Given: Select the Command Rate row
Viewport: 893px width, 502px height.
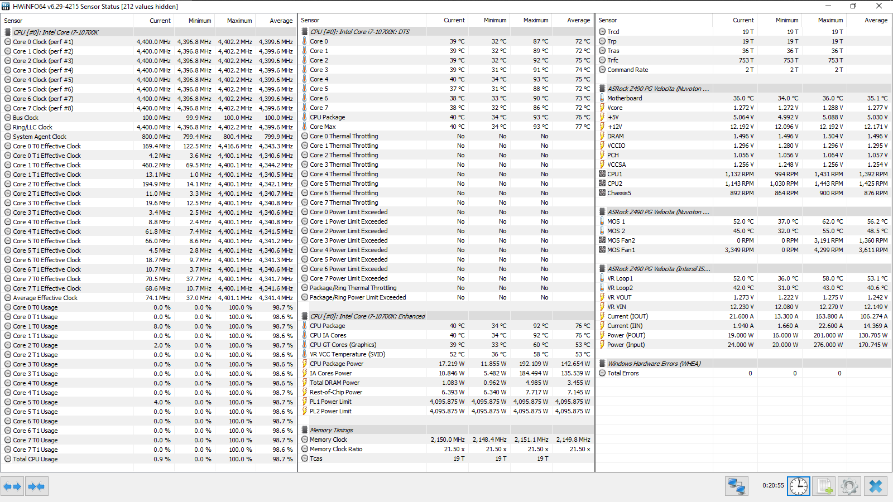Looking at the screenshot, I should click(x=743, y=70).
